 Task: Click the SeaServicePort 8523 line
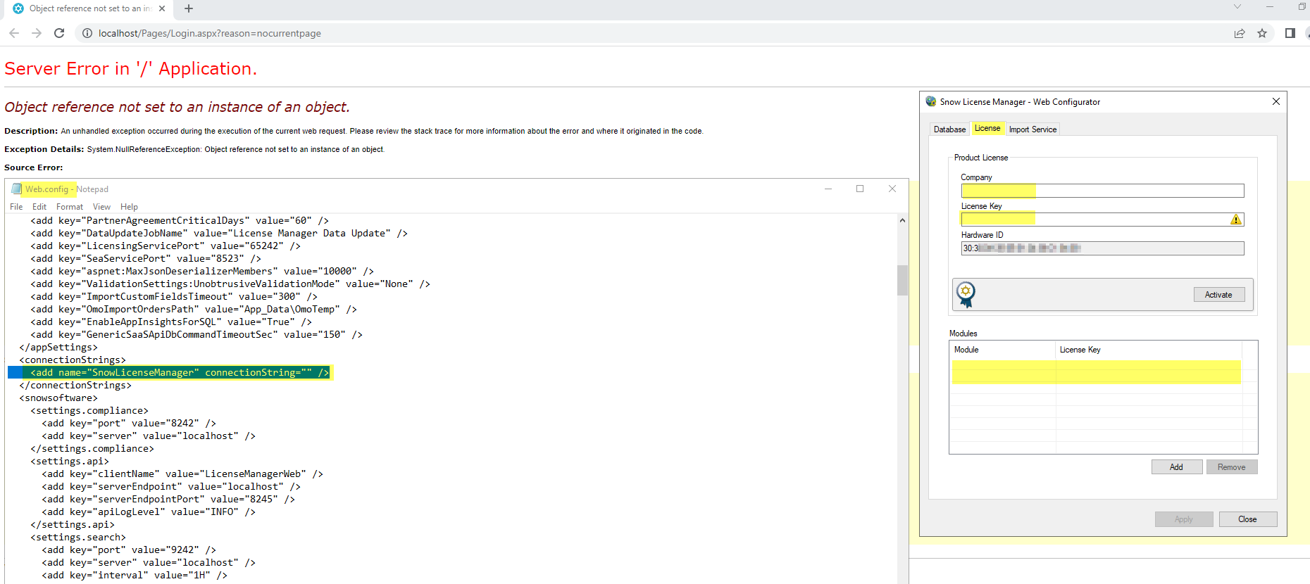[146, 259]
